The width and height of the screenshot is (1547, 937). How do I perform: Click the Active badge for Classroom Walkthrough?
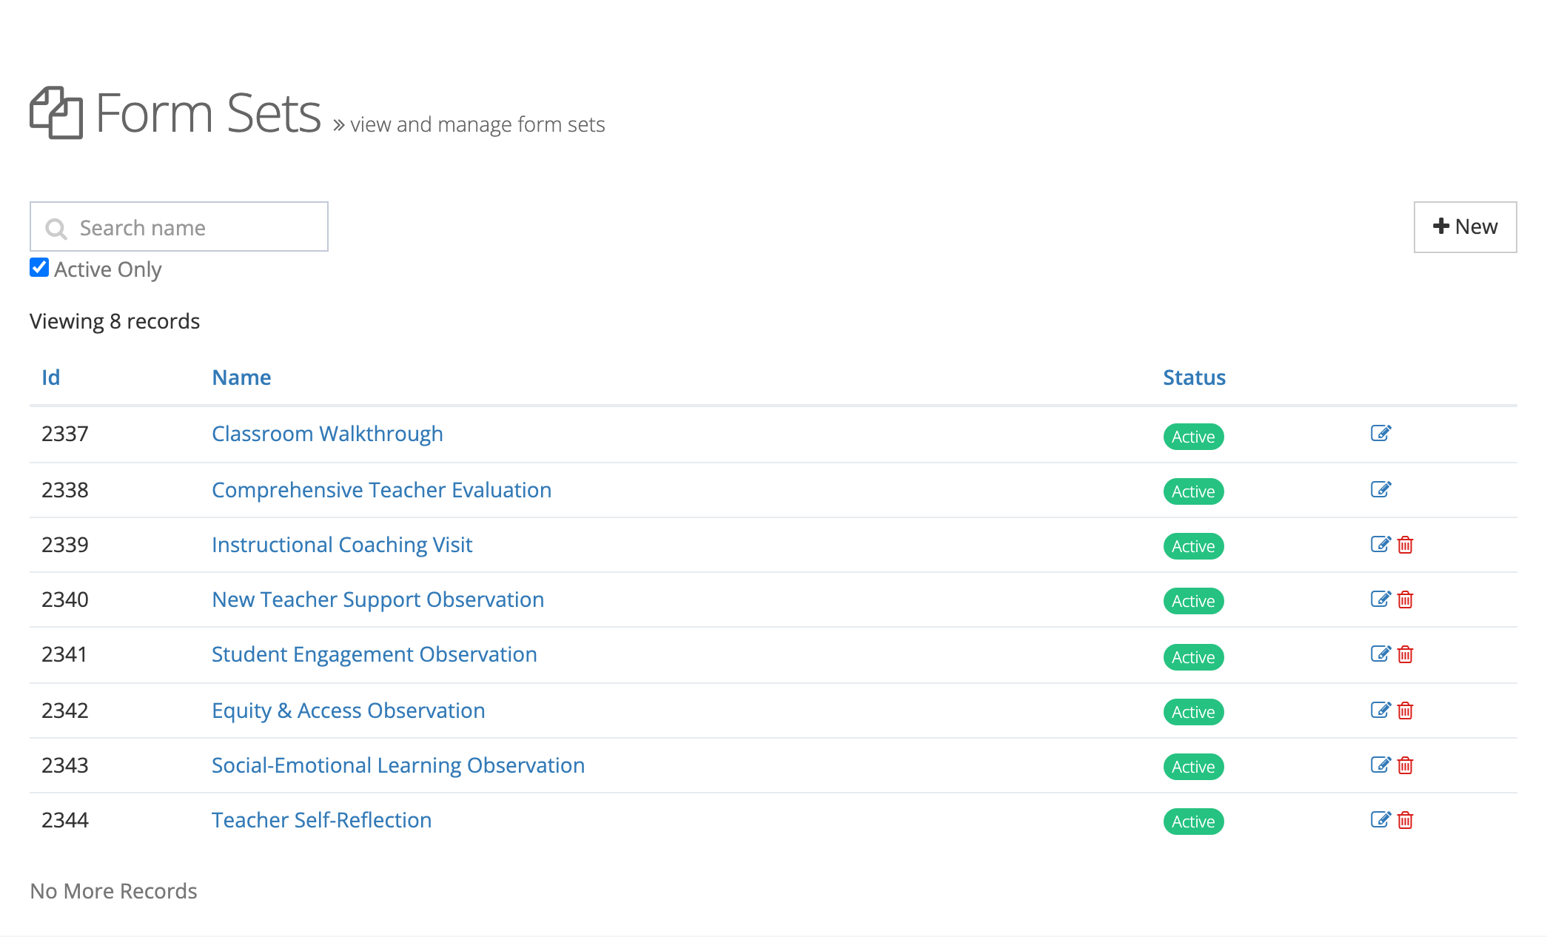click(x=1193, y=437)
